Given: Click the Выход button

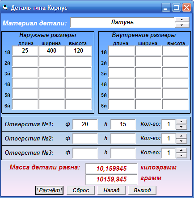Looking at the screenshot, I should (x=142, y=190).
